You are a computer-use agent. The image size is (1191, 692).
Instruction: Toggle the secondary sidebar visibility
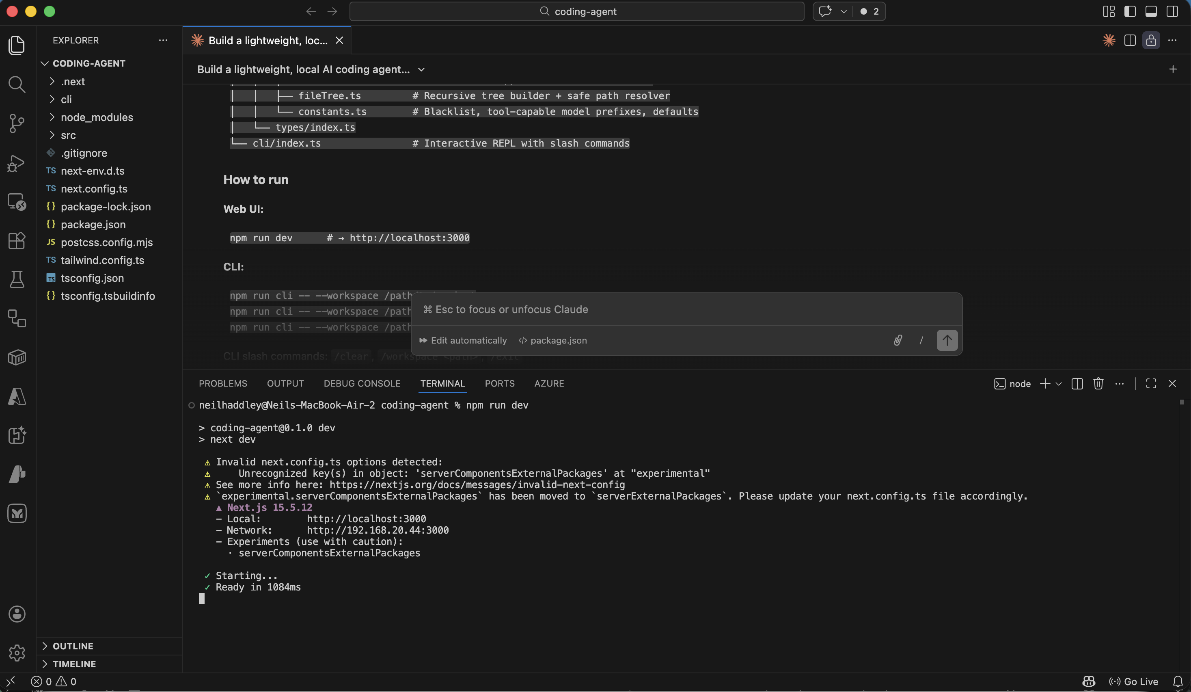point(1172,11)
